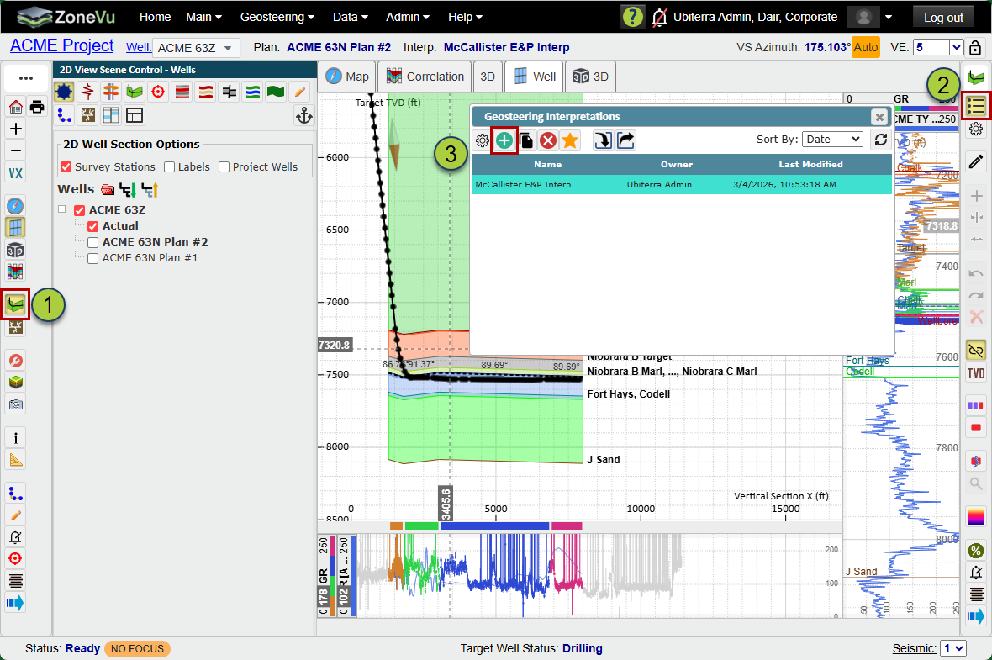992x660 pixels.
Task: Click the compass map icon in the left sidebar
Action: click(x=15, y=206)
